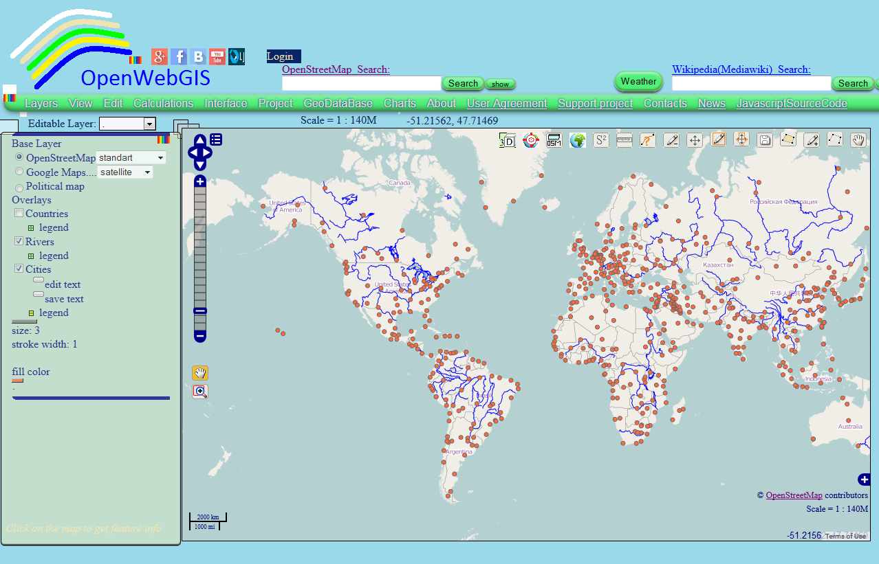Select the S² area measure tool
Screen dimensions: 879x564
click(601, 140)
